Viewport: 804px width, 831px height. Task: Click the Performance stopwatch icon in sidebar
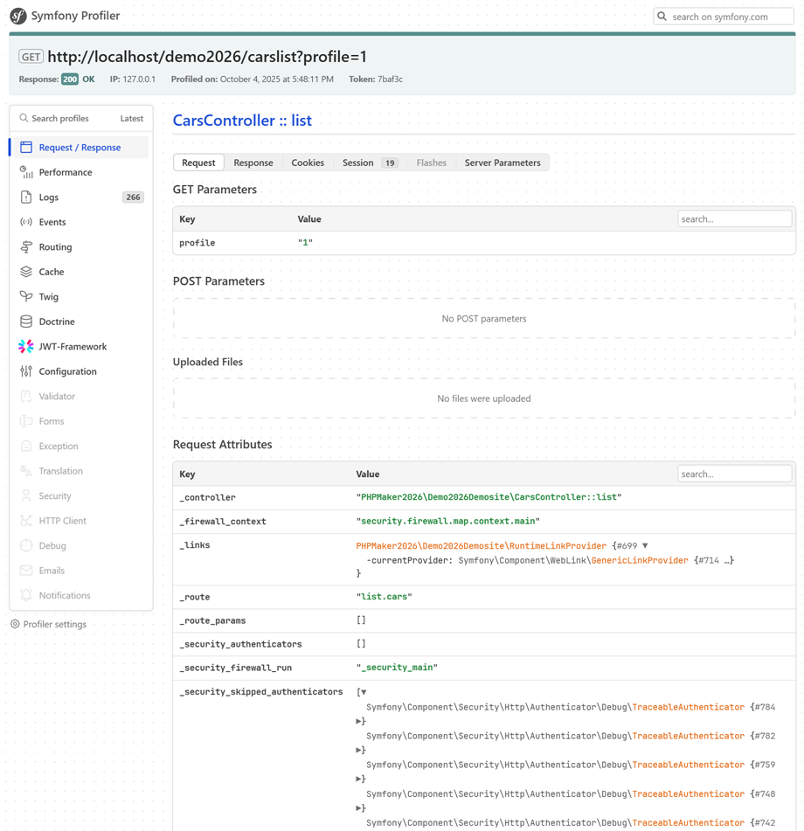[x=26, y=172]
